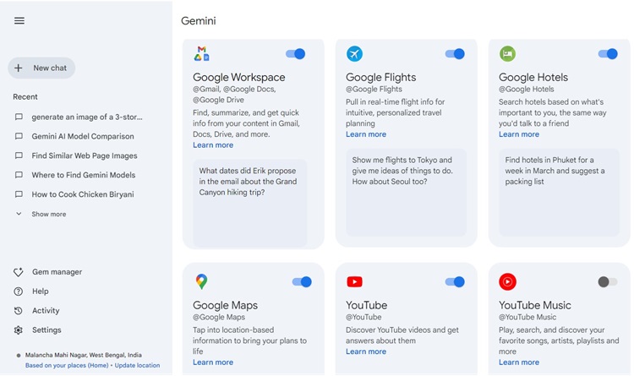Image resolution: width=634 pixels, height=376 pixels.
Task: Open the Settings menu item
Action: pyautogui.click(x=46, y=330)
